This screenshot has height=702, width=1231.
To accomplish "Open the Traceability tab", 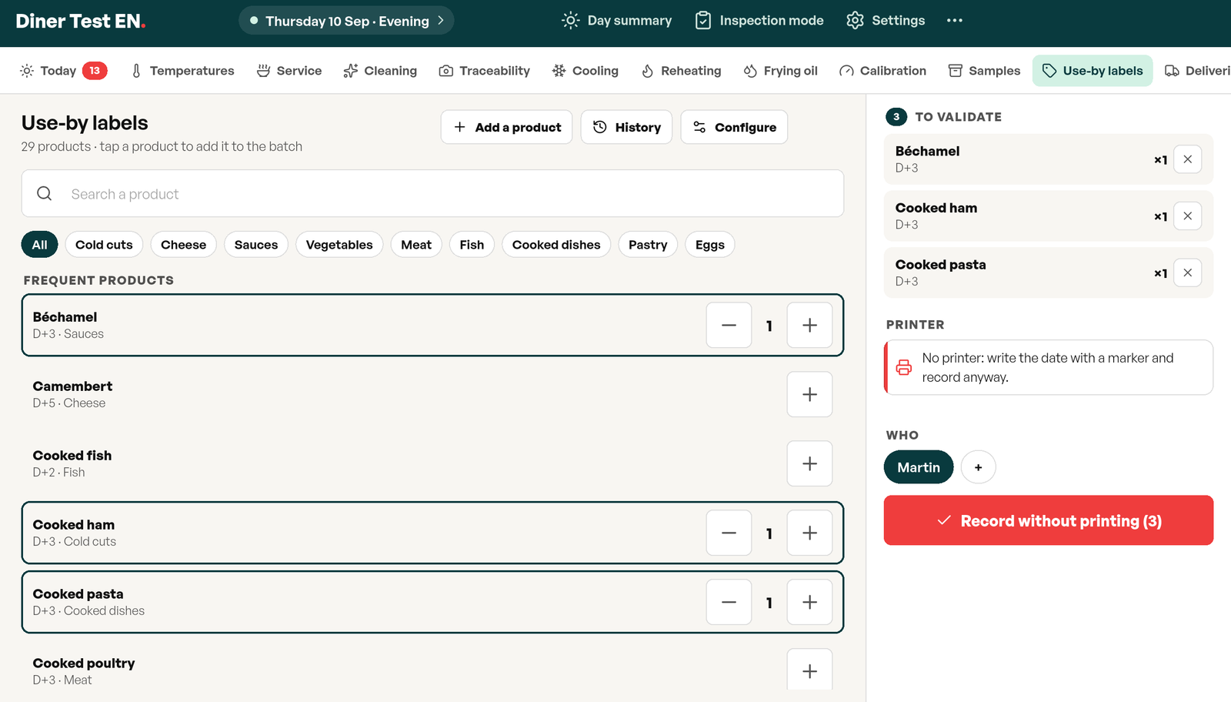I will click(485, 71).
